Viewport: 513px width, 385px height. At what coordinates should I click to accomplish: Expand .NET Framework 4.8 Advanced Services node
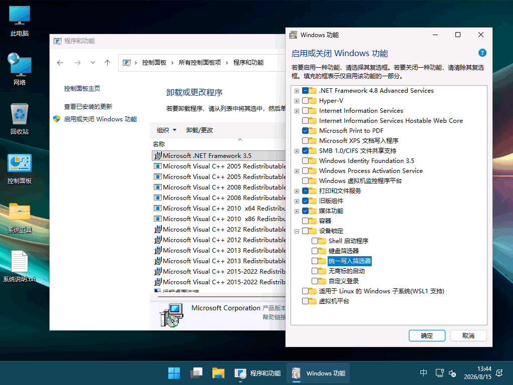pos(297,91)
